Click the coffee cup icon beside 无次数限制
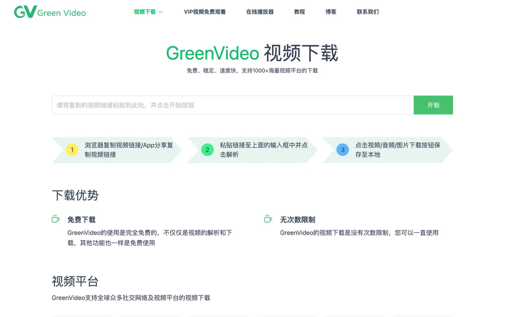Viewport: 529px width, 317px height. tap(268, 219)
